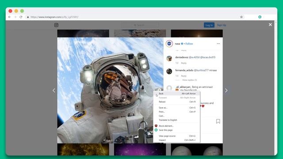Click the red shield Block element icon

point(156,126)
